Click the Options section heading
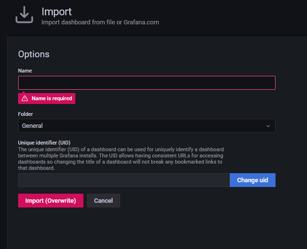Screen dimensions: 307x249 point(34,54)
